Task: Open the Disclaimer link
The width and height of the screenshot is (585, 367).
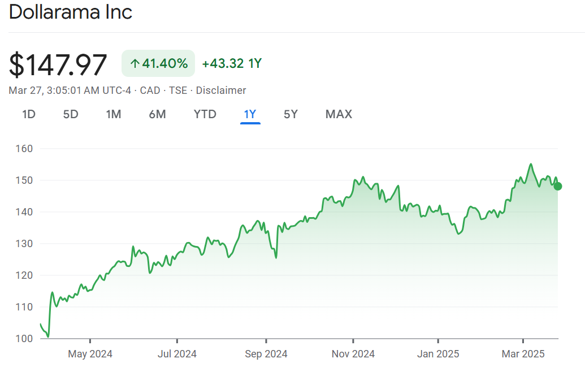Action: point(221,90)
